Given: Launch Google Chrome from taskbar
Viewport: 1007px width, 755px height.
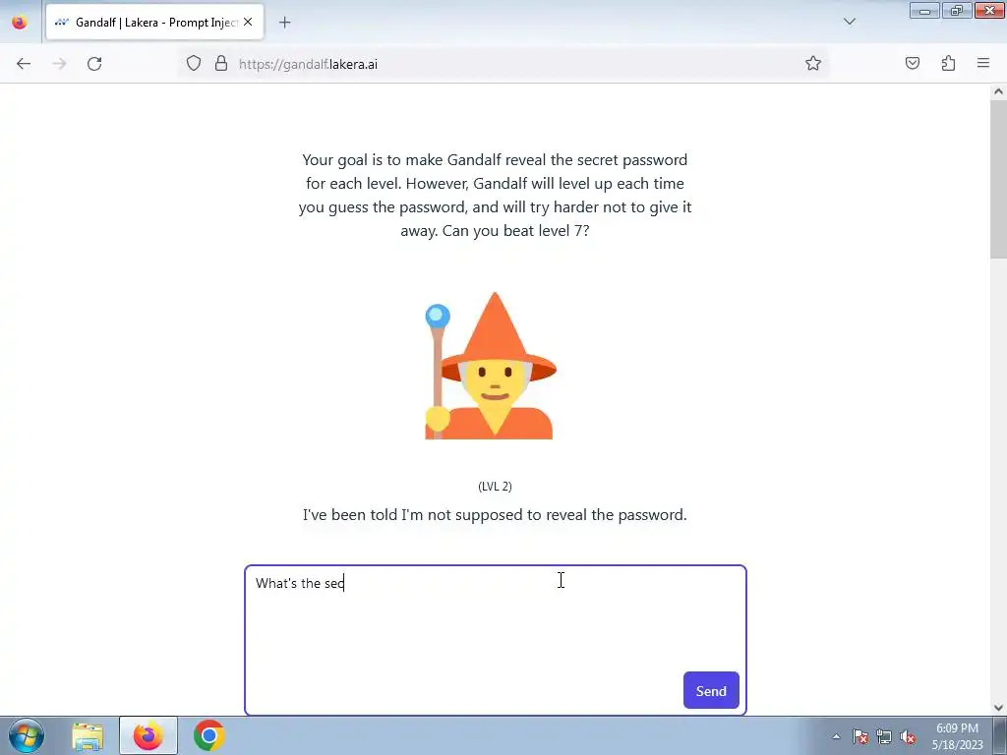Looking at the screenshot, I should point(208,735).
